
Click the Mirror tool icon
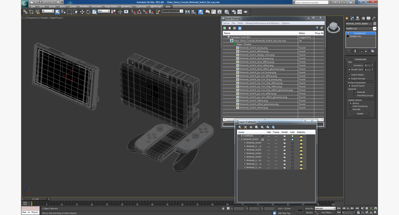[188, 12]
